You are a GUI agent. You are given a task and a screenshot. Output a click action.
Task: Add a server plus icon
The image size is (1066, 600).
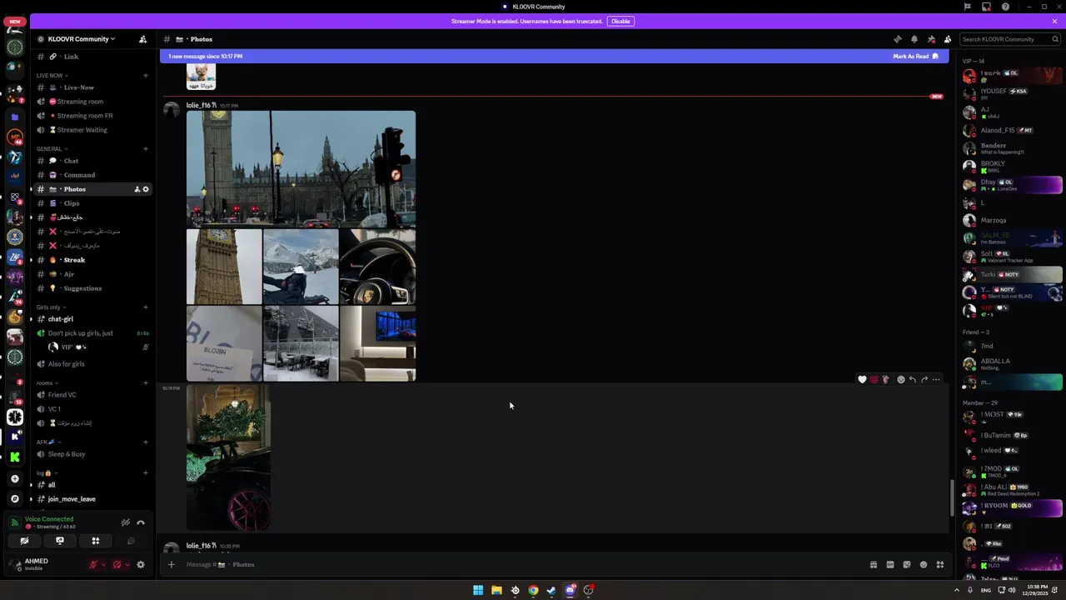tap(14, 479)
